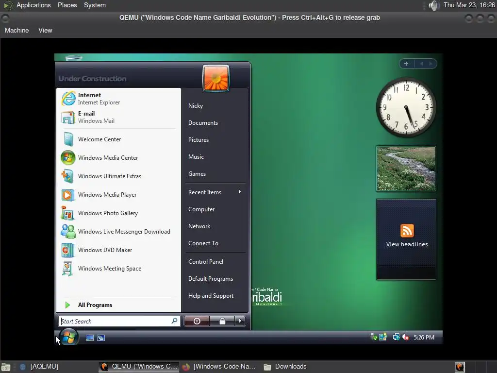This screenshot has height=373, width=497.
Task: Click the muted volume tray icon
Action: click(405, 337)
